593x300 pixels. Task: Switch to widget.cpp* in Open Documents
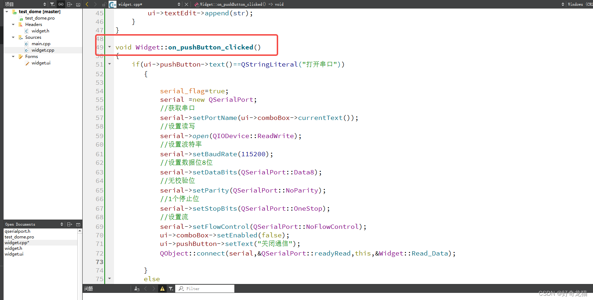tap(17, 243)
